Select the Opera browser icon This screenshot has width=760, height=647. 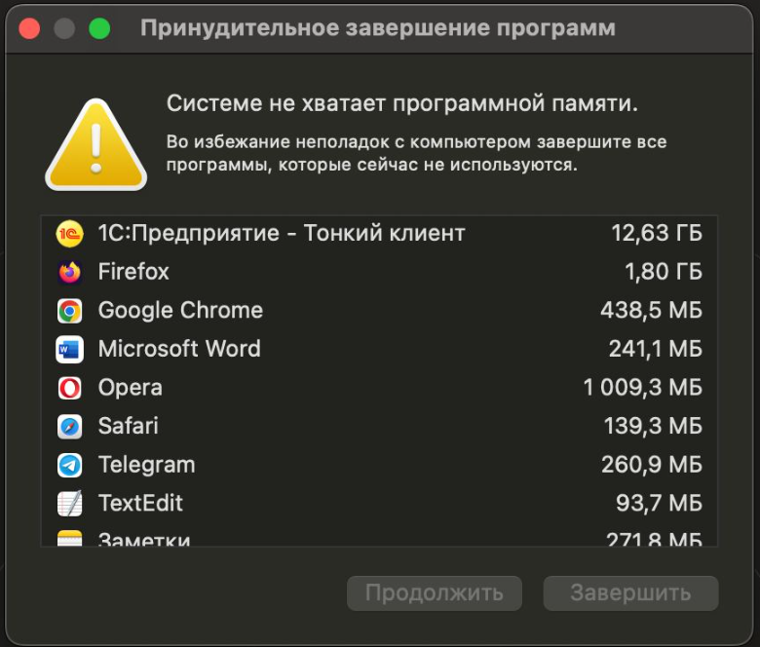[x=70, y=388]
